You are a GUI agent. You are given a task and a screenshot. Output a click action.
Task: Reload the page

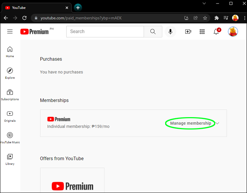(24, 18)
